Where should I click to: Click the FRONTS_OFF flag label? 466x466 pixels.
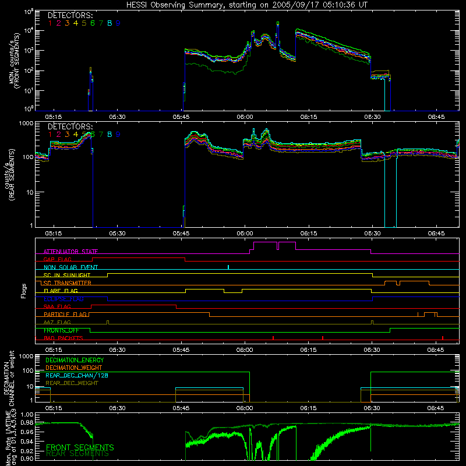tap(61, 330)
